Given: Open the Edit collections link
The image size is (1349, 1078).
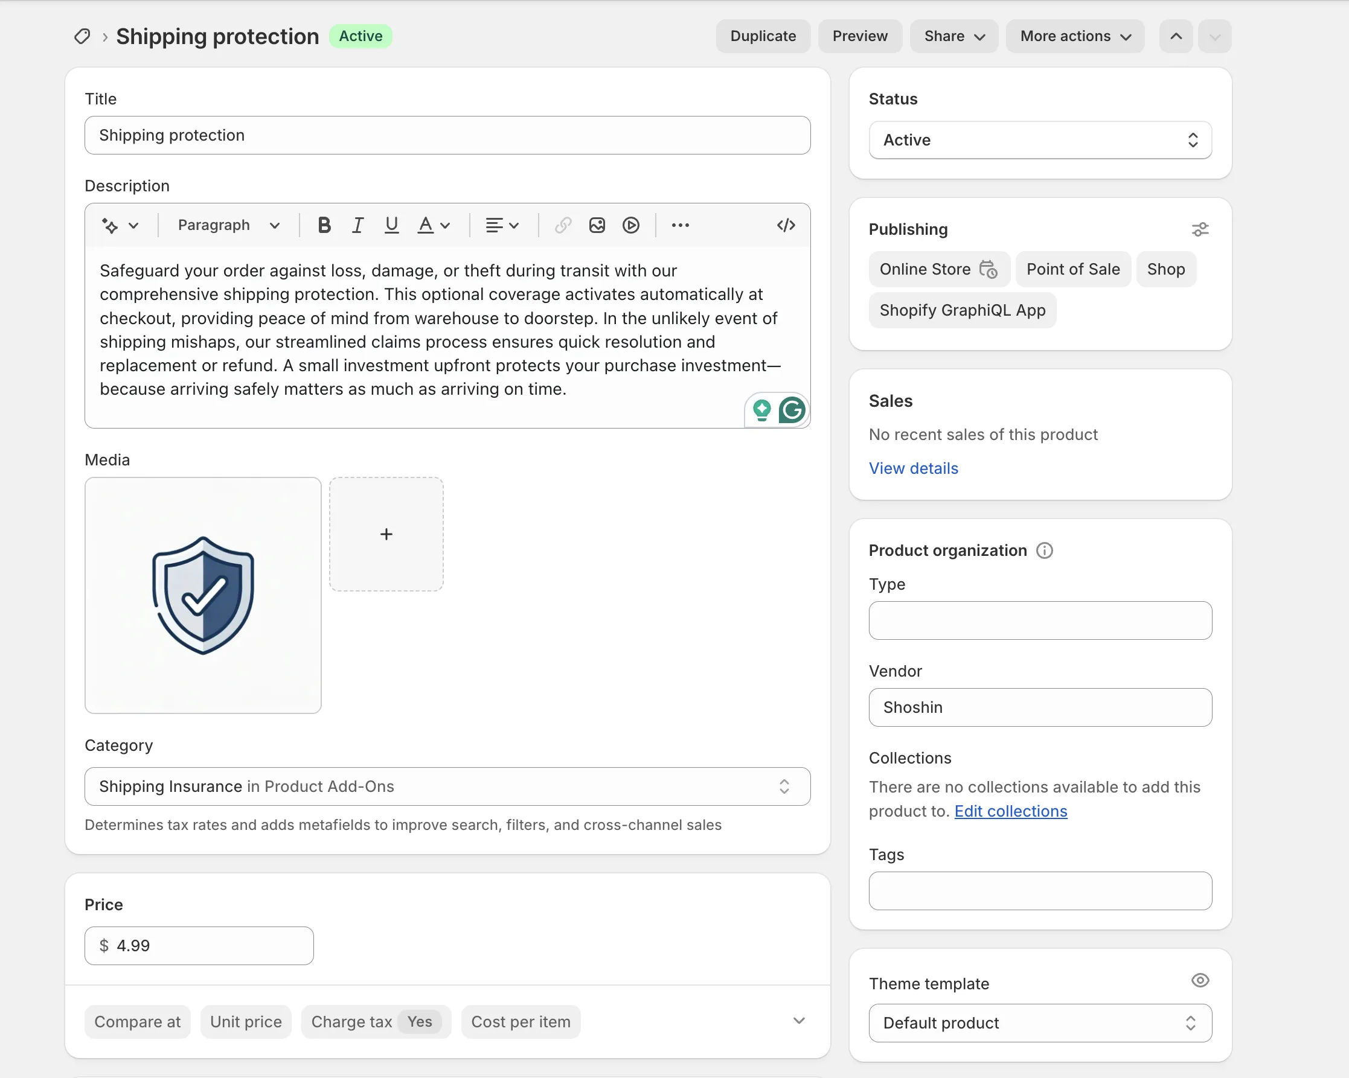Looking at the screenshot, I should [x=1010, y=811].
